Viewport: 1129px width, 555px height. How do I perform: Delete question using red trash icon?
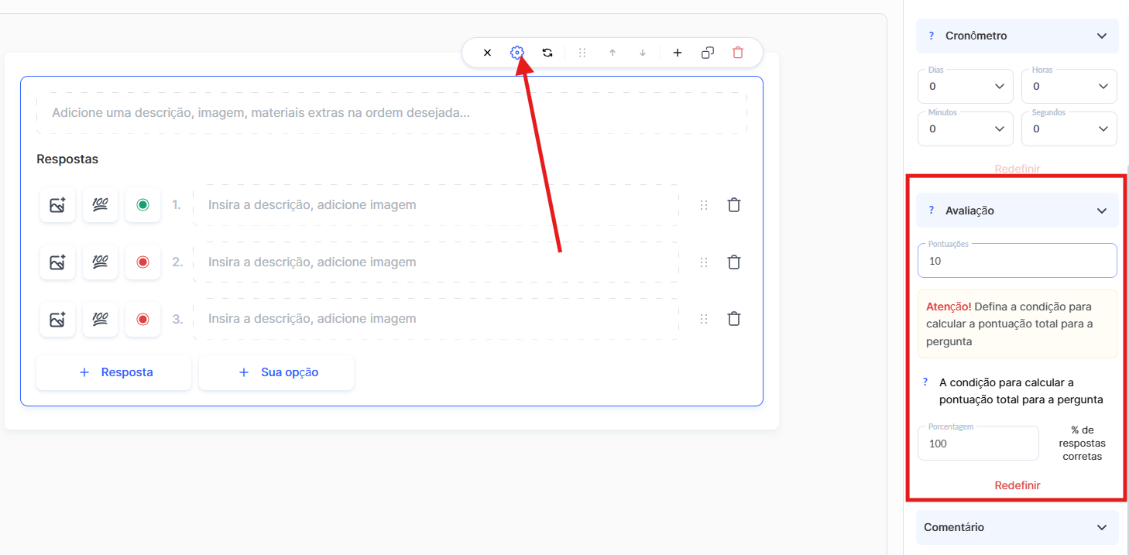(738, 53)
